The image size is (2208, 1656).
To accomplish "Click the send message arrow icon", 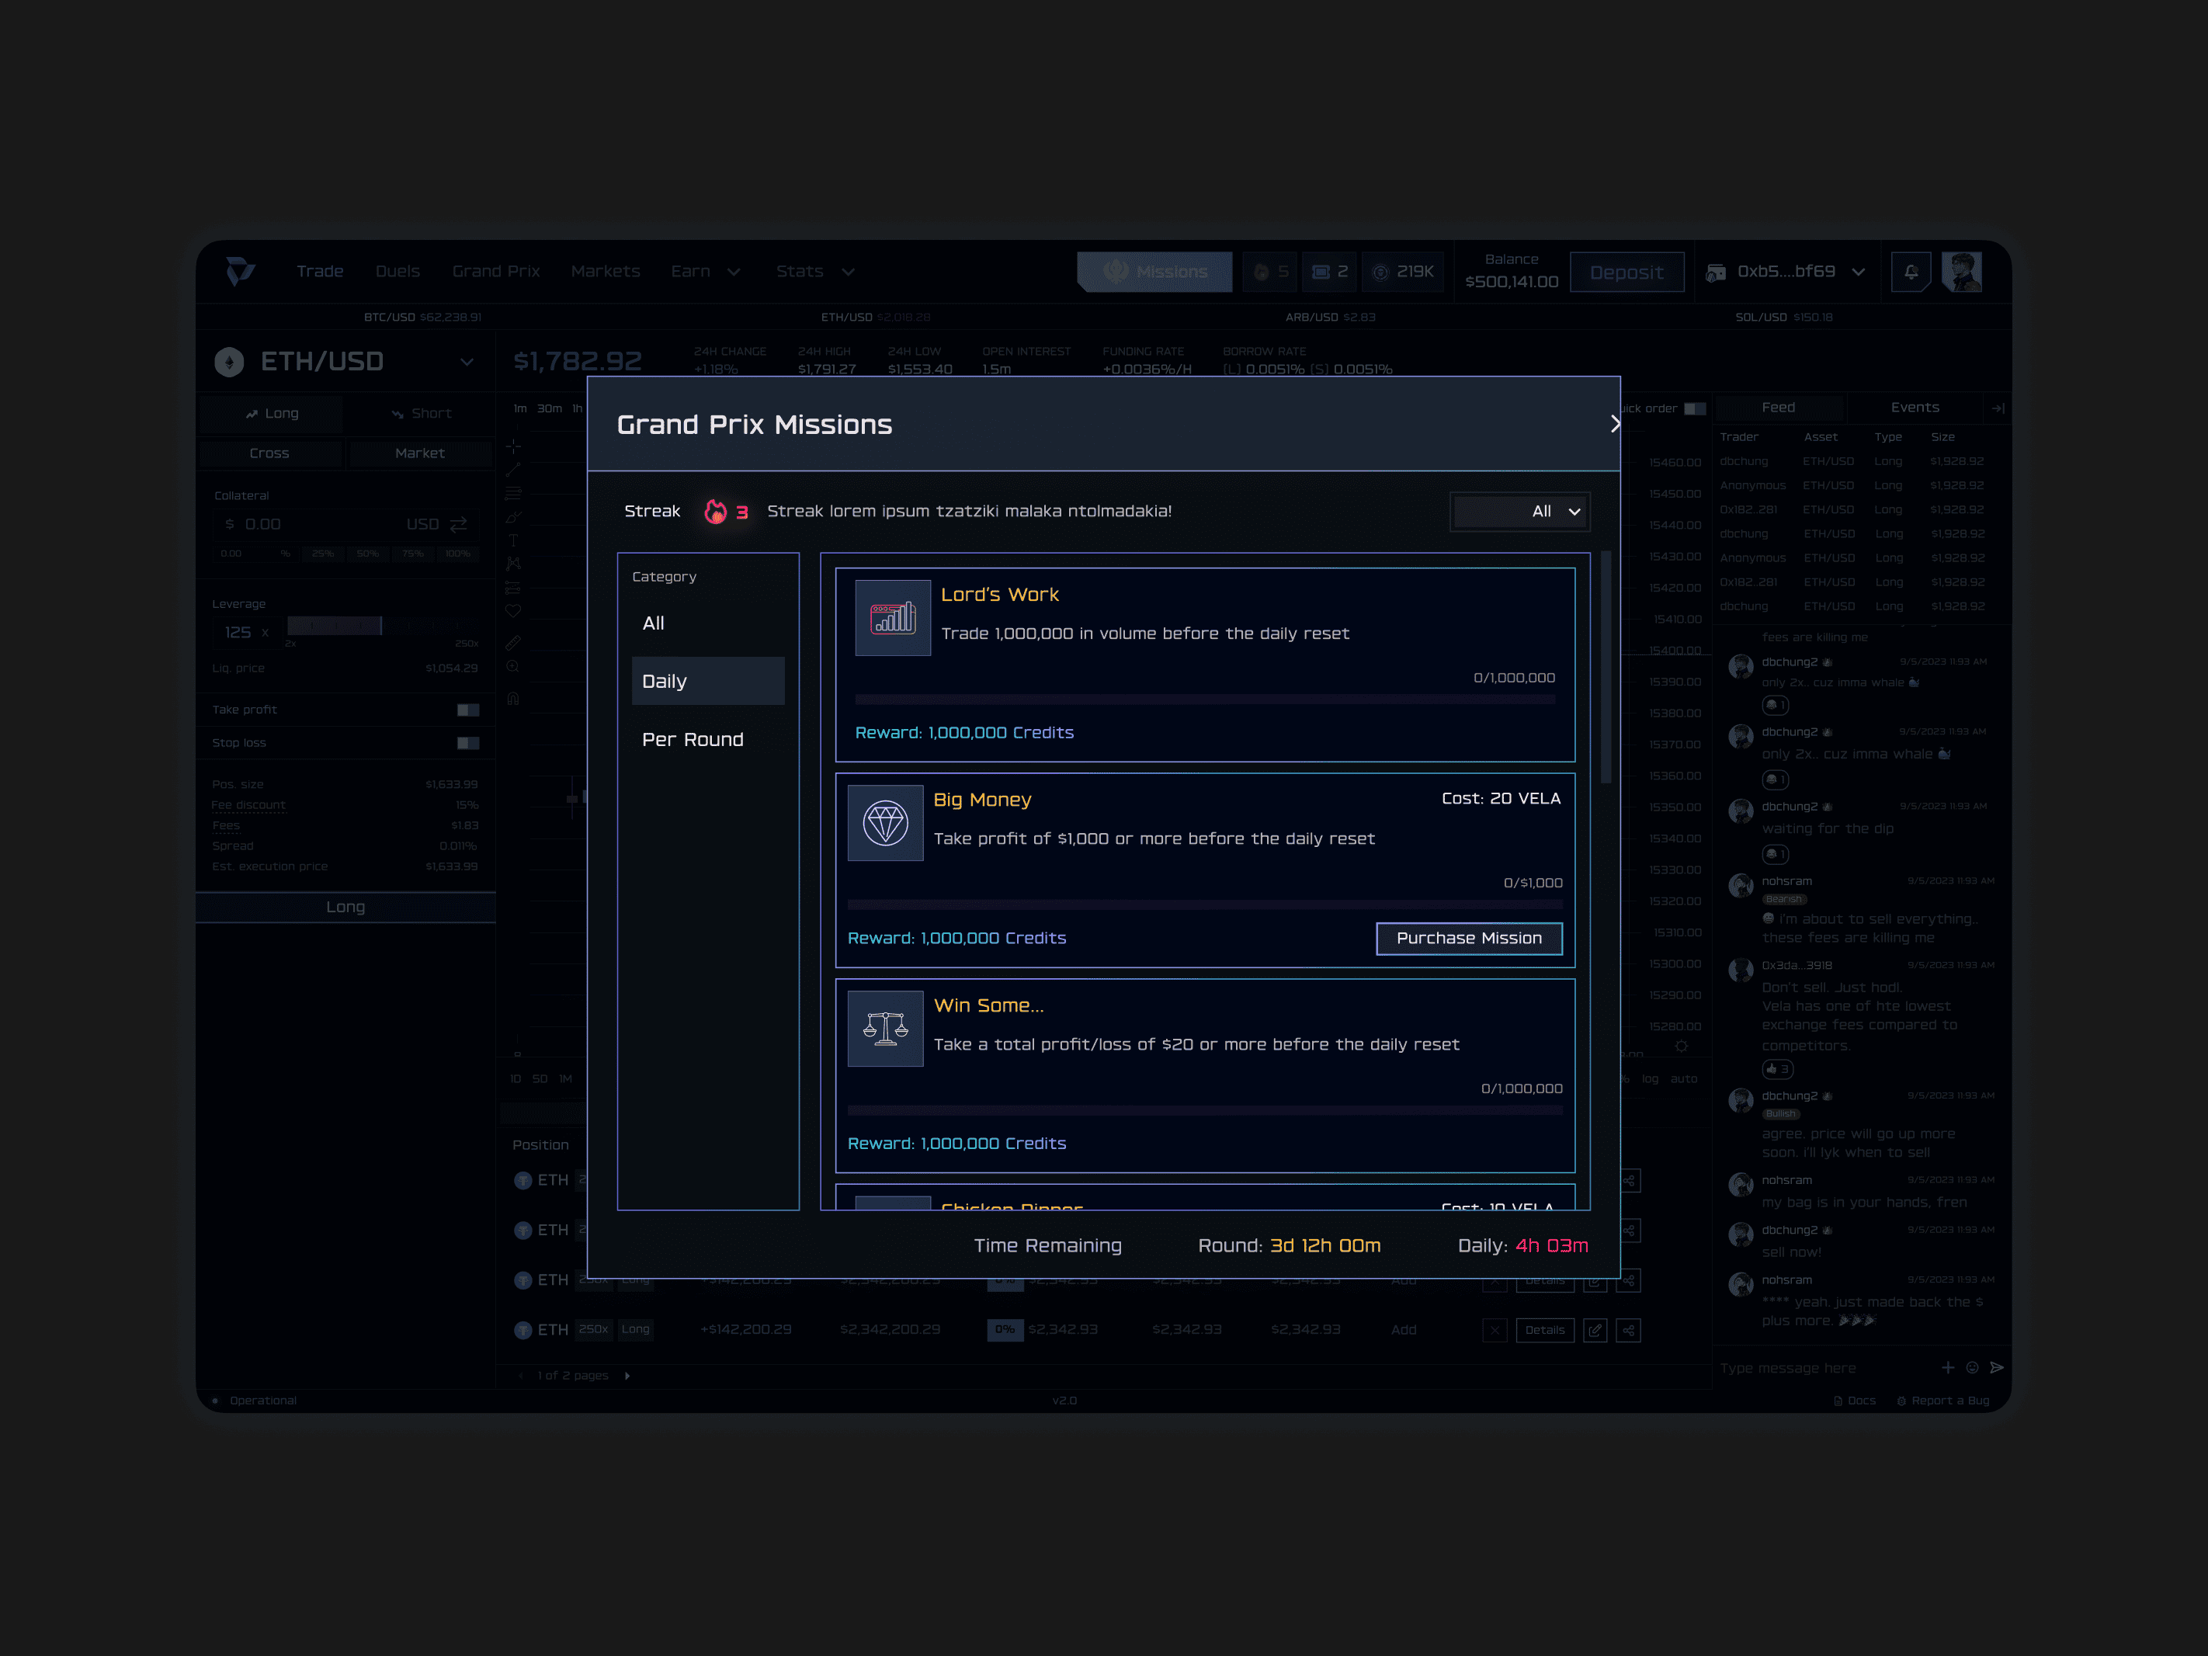I will (1998, 1367).
